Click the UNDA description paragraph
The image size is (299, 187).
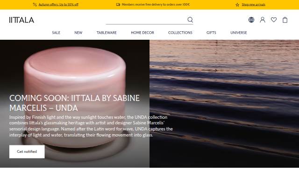click(x=91, y=126)
